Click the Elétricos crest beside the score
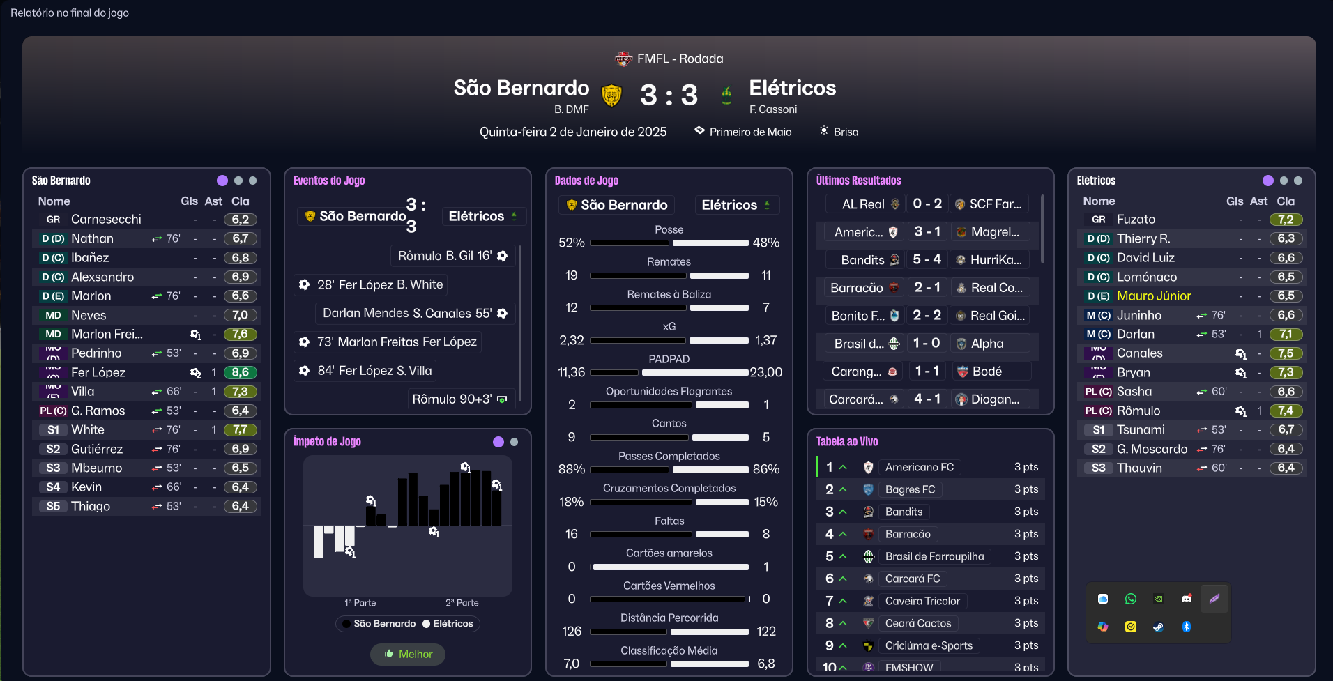The height and width of the screenshot is (681, 1333). point(726,95)
